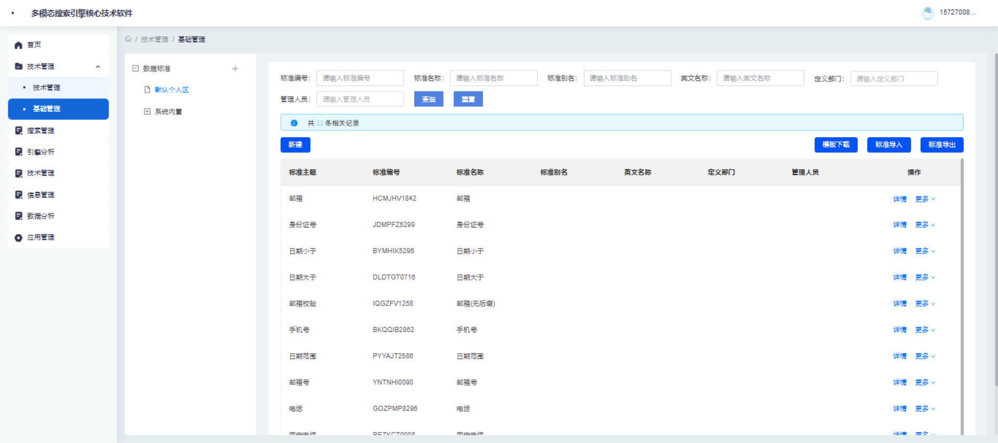998x443 pixels.
Task: Click the 搜索管理 sidebar icon
Action: pos(19,131)
